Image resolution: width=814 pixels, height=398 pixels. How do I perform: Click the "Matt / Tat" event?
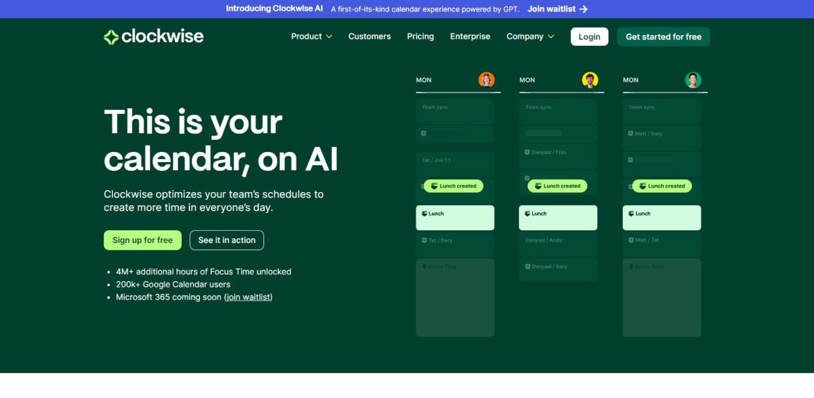(x=661, y=244)
